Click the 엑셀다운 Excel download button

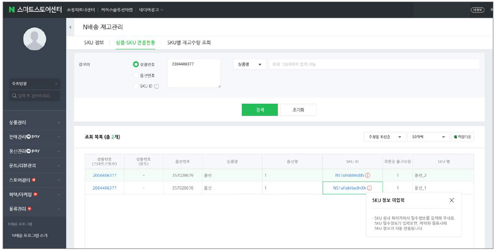point(463,137)
